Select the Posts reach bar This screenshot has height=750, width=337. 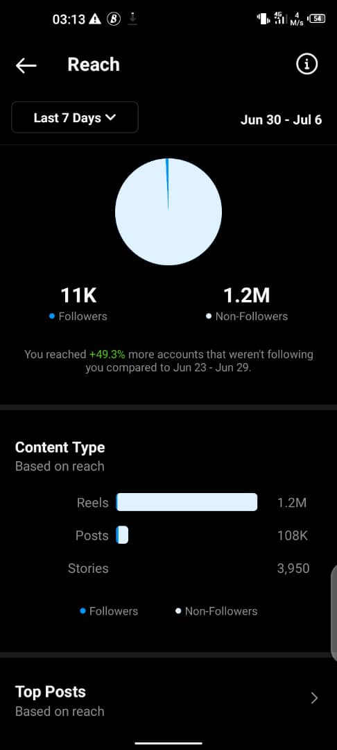tap(122, 535)
